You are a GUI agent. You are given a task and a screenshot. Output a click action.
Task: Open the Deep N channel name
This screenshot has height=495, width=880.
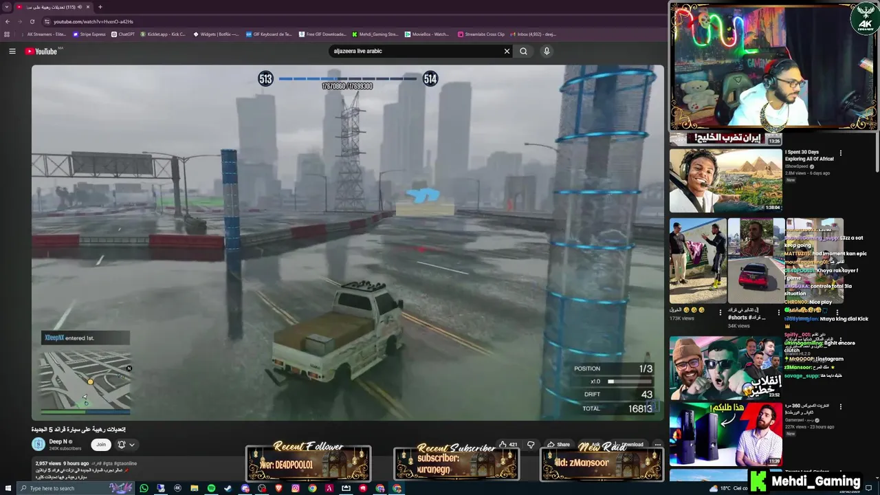click(x=58, y=441)
